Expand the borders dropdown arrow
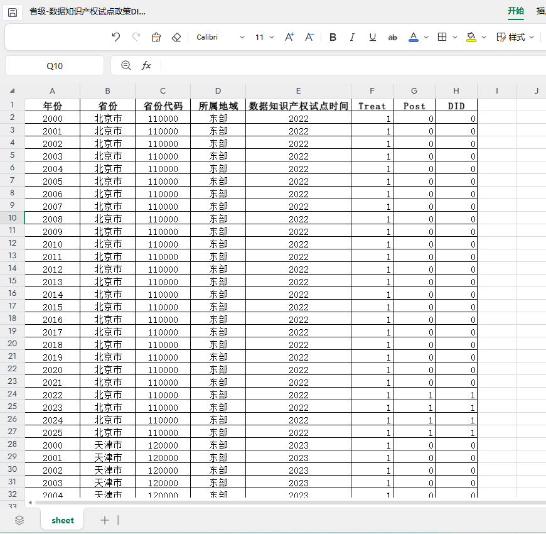 click(455, 37)
